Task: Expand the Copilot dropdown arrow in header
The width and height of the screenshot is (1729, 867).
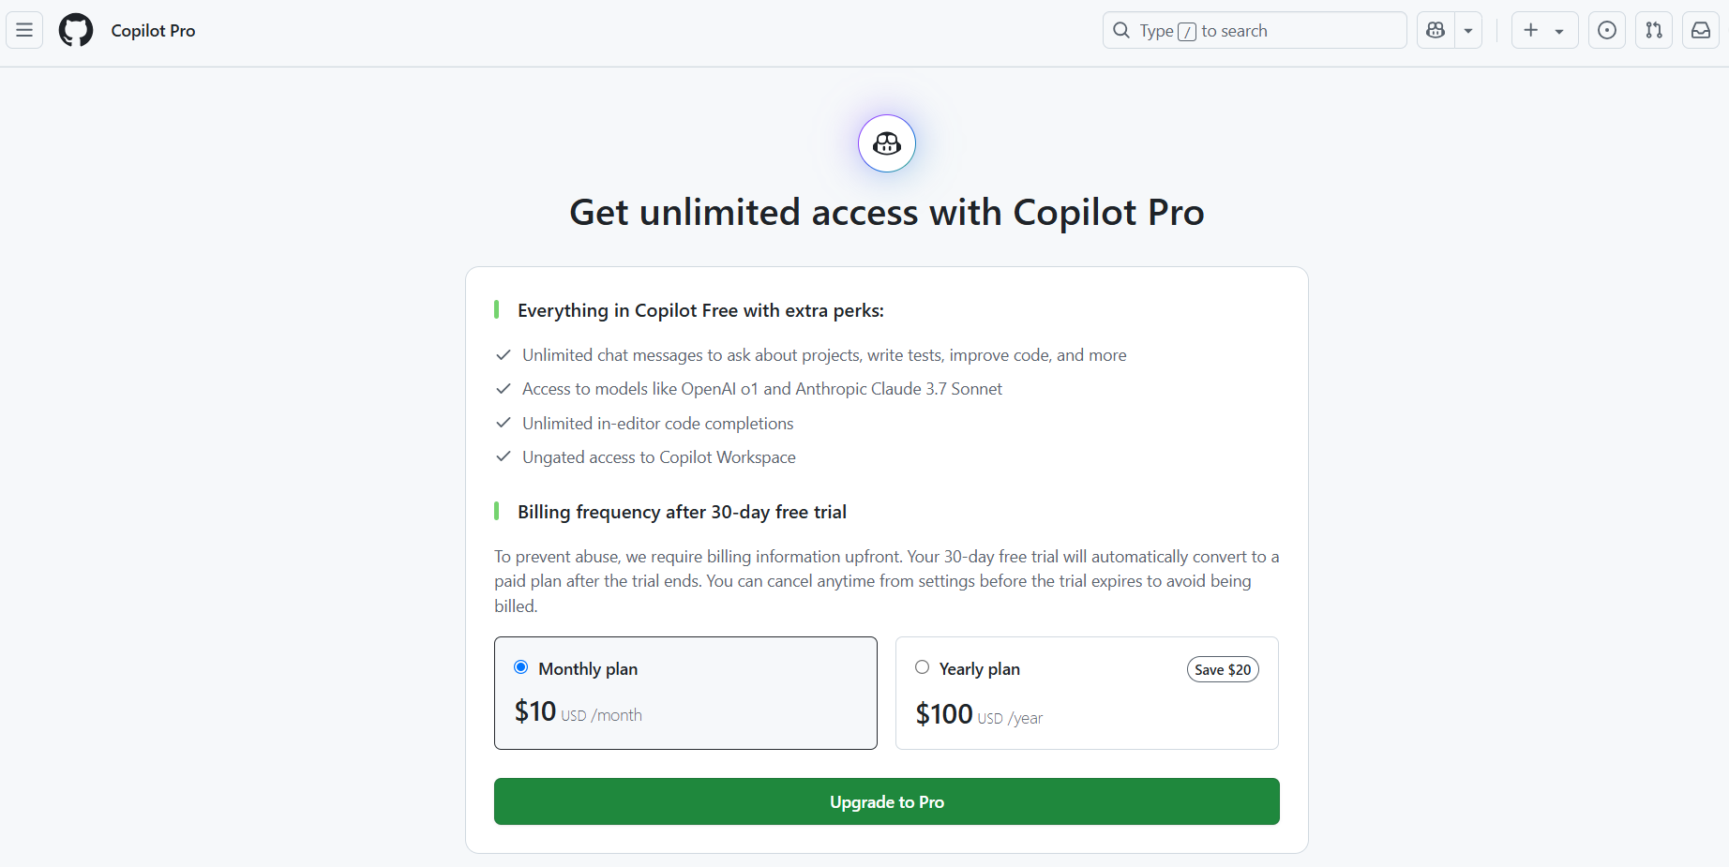Action: point(1468,30)
